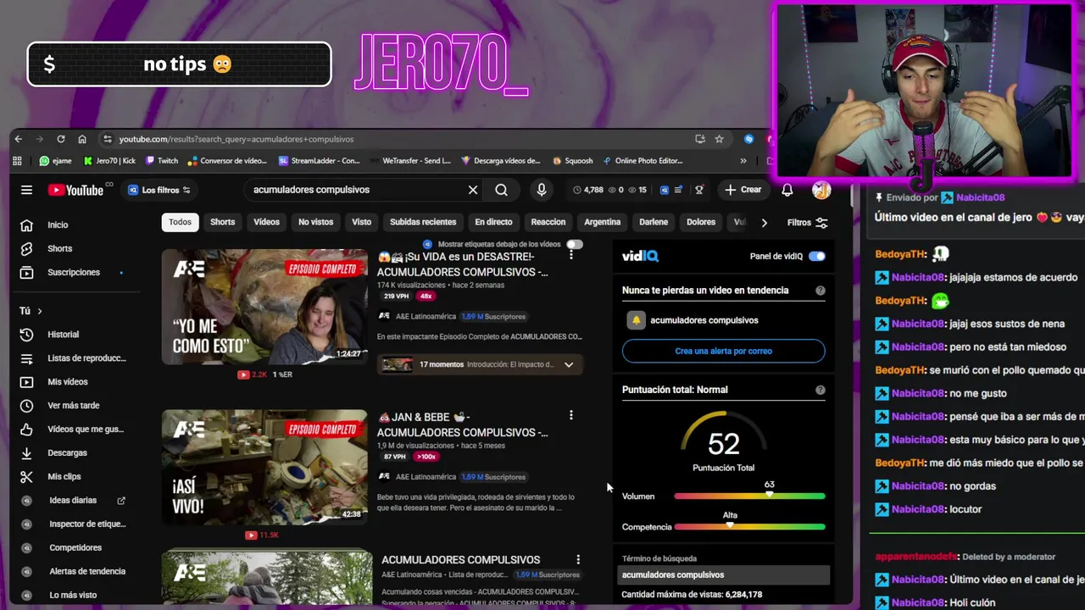Click the Crear button
This screenshot has height=610, width=1085.
[x=743, y=190]
